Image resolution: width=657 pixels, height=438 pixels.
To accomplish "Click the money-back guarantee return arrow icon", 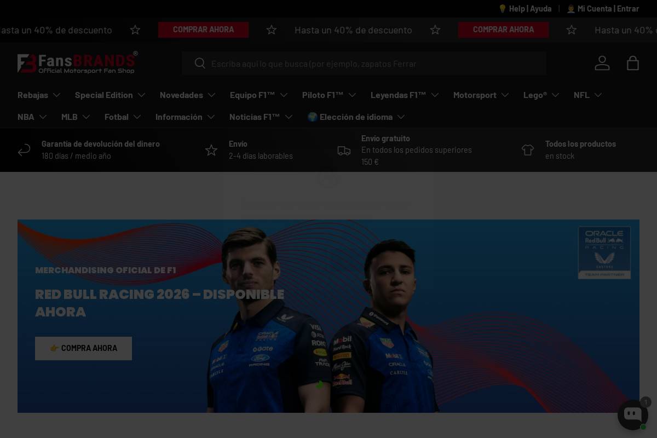I will [x=24, y=150].
